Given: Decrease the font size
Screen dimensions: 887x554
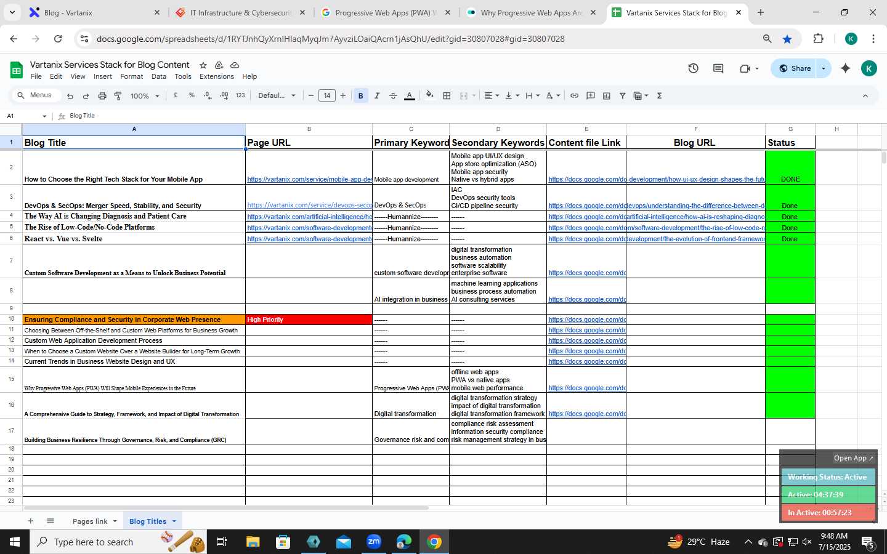Looking at the screenshot, I should (x=311, y=95).
